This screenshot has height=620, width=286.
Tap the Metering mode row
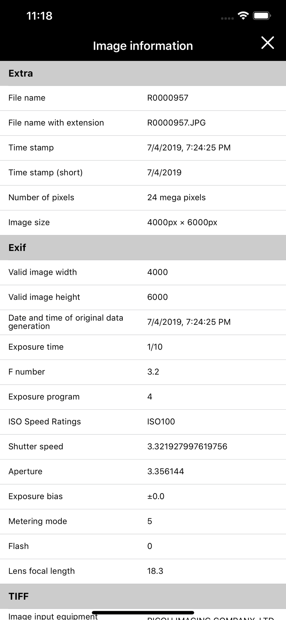coord(143,521)
